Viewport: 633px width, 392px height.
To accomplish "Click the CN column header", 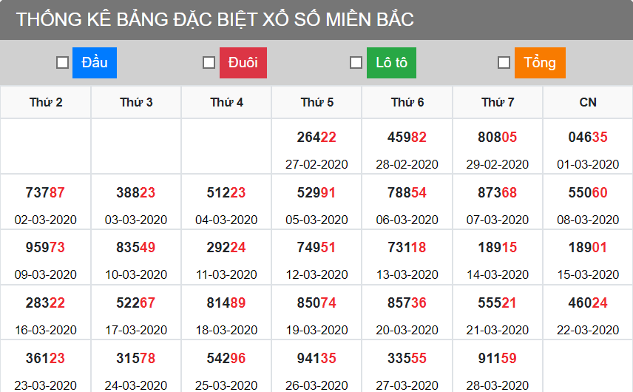I will 588,102.
